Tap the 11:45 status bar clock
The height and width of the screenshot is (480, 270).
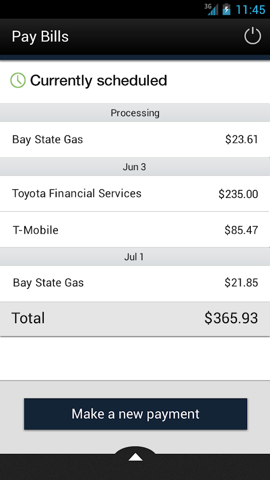tap(250, 10)
